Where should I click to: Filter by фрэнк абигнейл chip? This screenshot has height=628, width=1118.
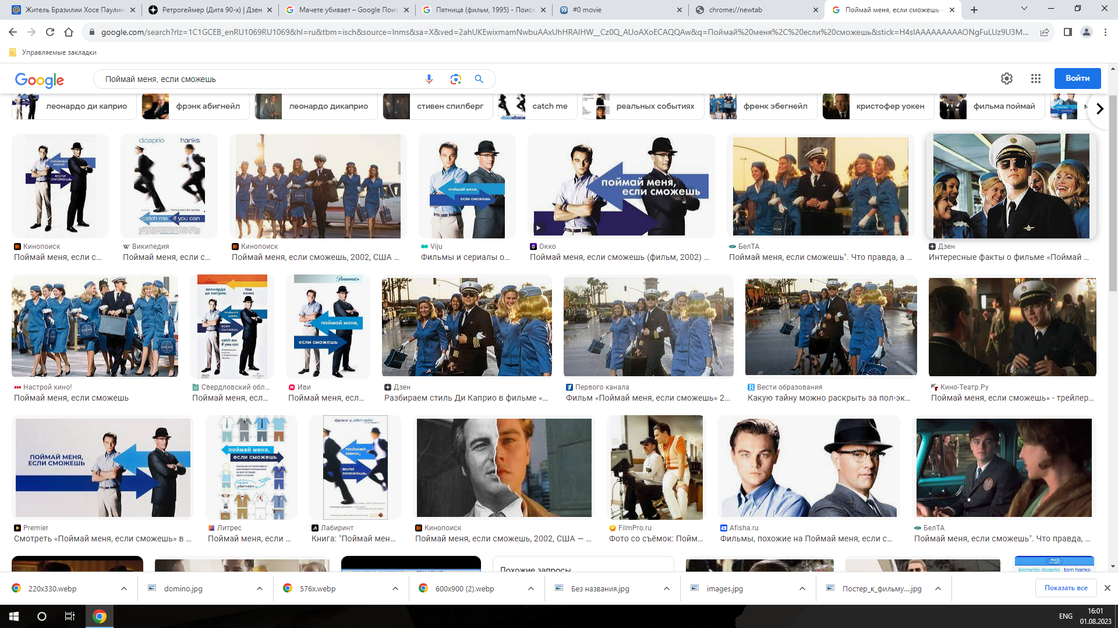point(195,106)
